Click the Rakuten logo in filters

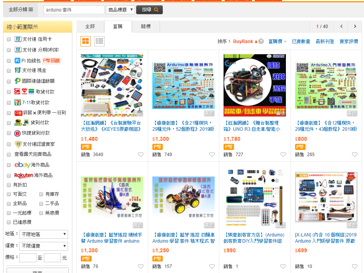click(24, 175)
